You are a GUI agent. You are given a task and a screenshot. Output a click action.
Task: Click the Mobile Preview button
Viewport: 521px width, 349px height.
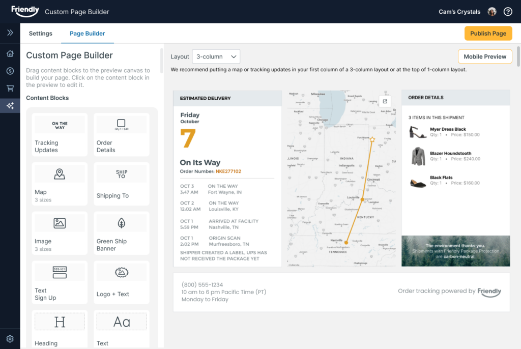484,56
